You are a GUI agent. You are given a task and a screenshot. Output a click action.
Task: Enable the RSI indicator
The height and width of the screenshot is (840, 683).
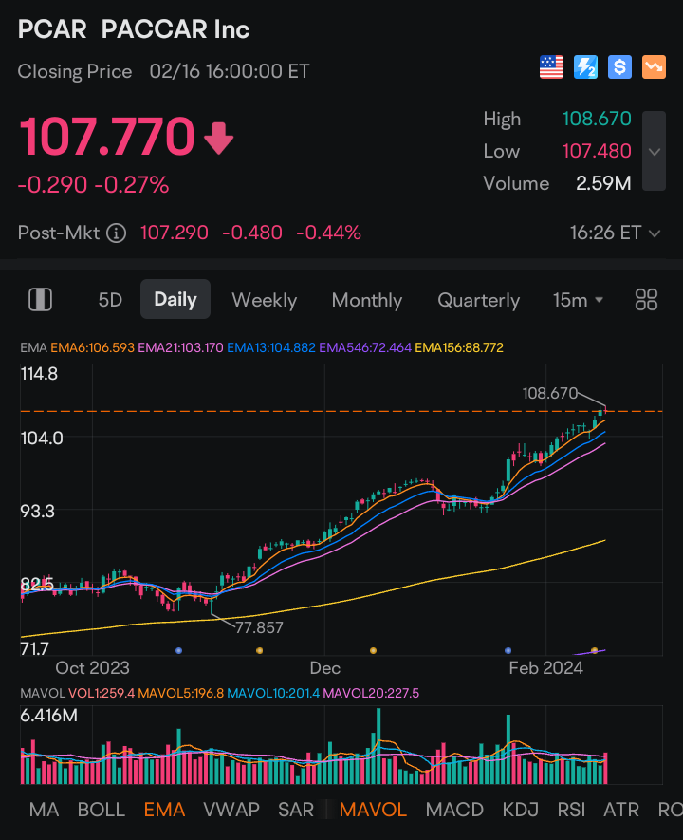[x=571, y=810]
